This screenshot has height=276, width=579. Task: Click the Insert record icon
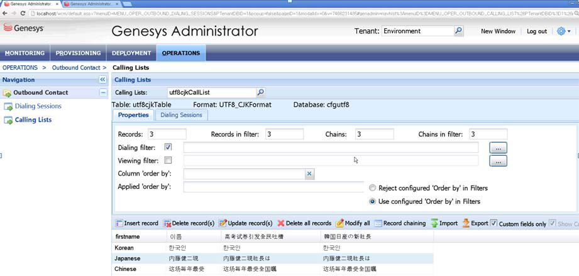(119, 223)
